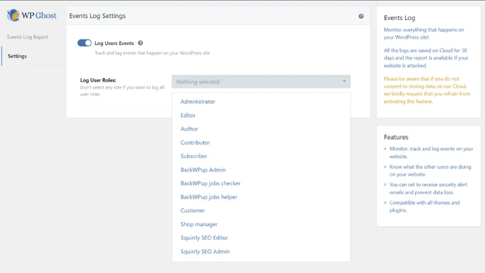Select Subscriber from the dropdown list
Viewport: 485px width, 273px height.
(193, 156)
